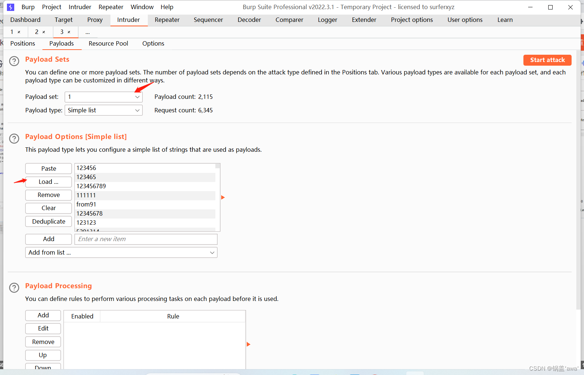Select payload '123123' in the list

145,223
